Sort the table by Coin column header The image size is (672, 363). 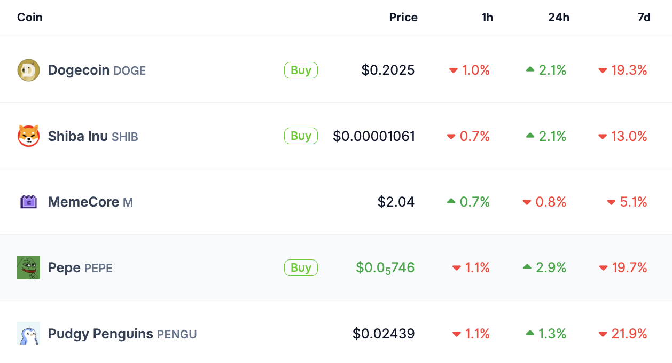pyautogui.click(x=30, y=17)
